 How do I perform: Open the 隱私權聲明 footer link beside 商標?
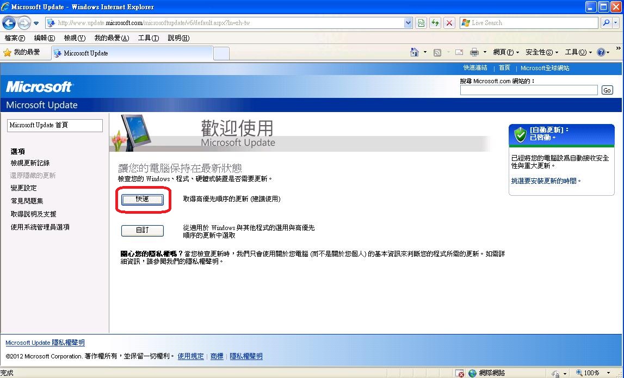[x=246, y=356]
